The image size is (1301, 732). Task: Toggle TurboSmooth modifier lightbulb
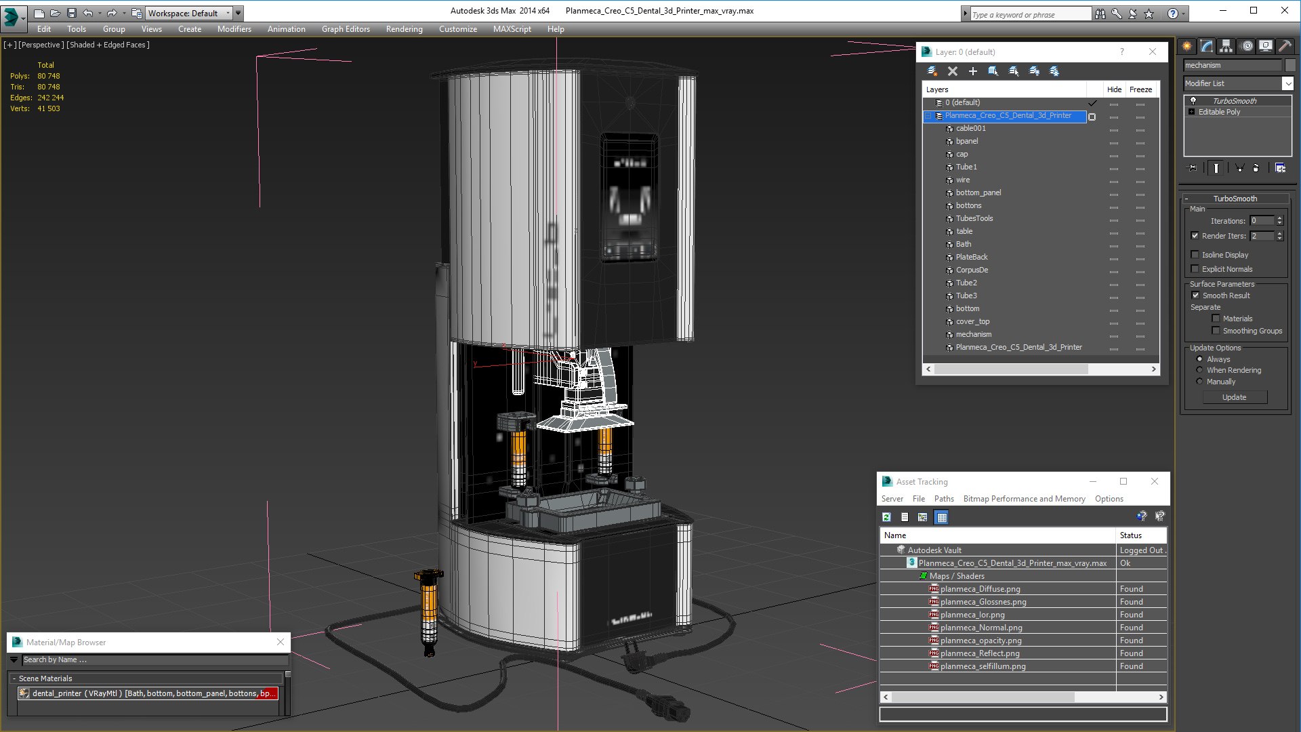[1193, 100]
